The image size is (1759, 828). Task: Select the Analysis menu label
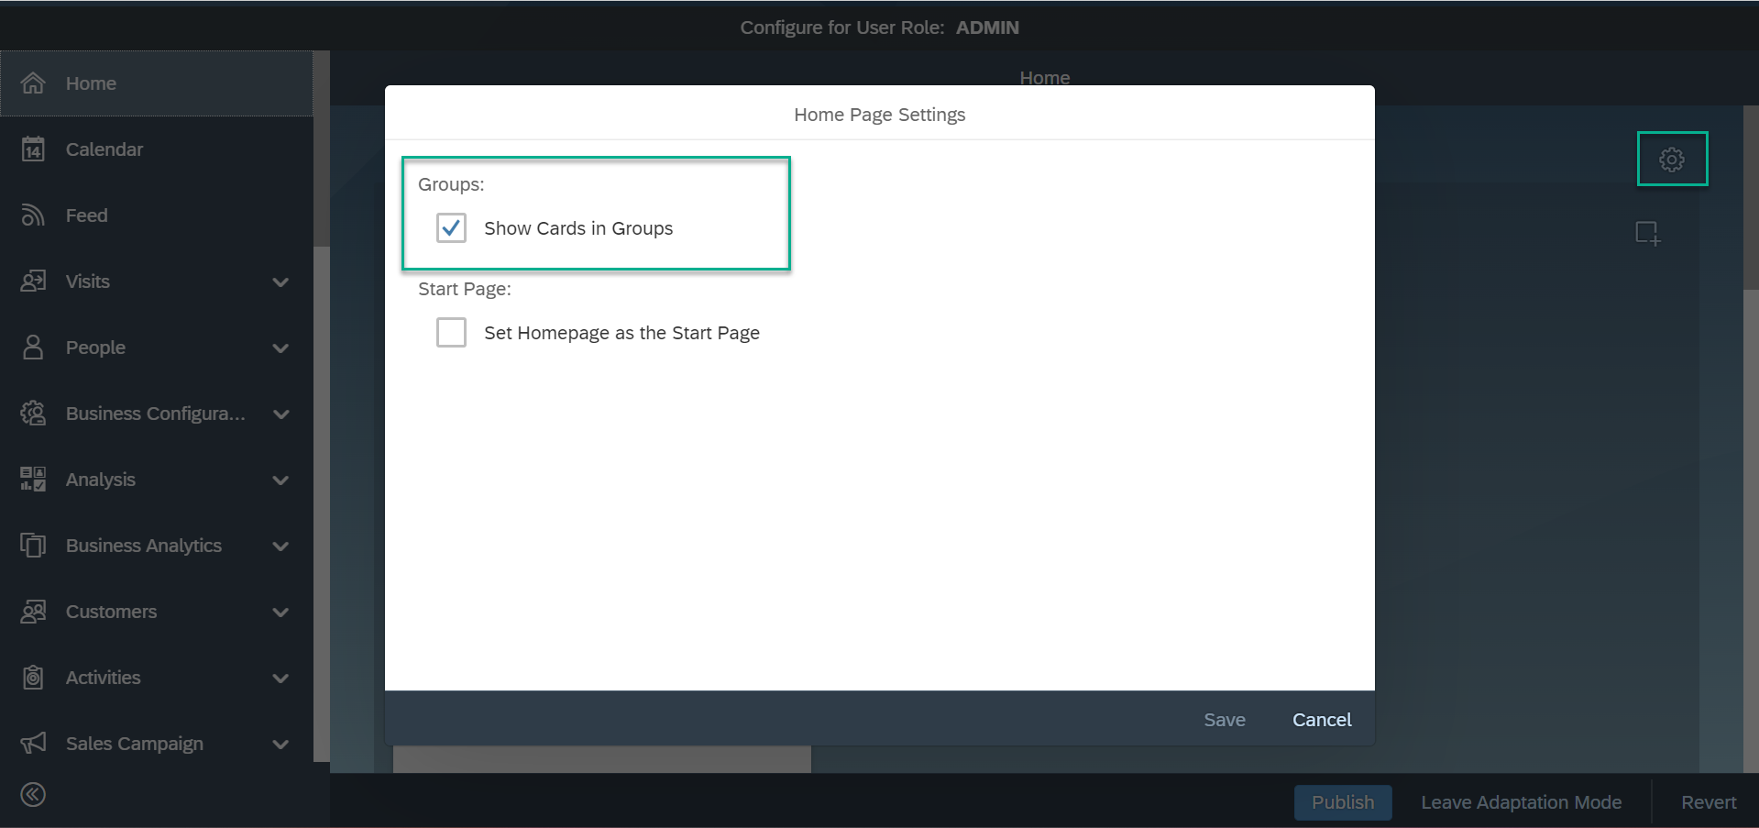101,480
